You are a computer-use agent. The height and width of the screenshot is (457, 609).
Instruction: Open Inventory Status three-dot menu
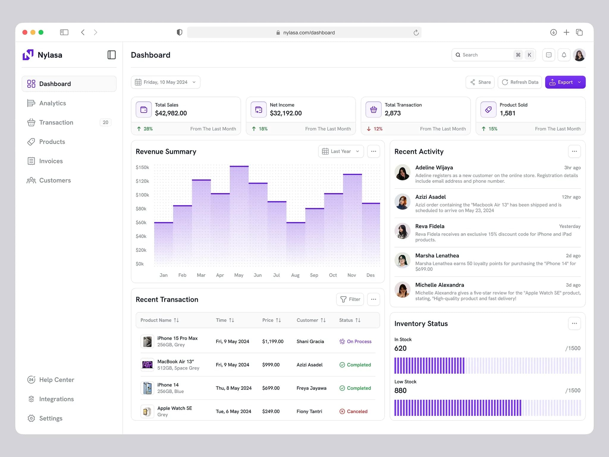[574, 323]
